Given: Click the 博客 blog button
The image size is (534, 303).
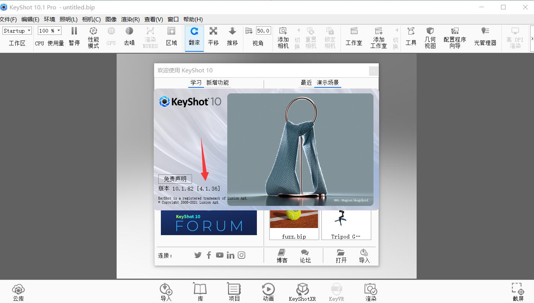Looking at the screenshot, I should [282, 256].
